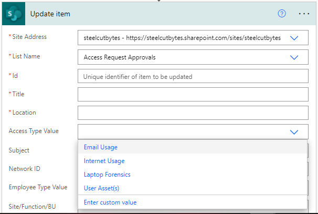Viewport: 318px width, 214px height.
Task: Select Internet Usage option
Action: coord(104,161)
